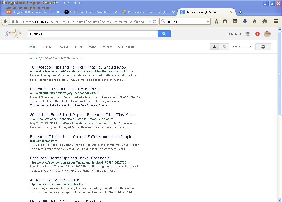Open the Google apps grid icon
The width and height of the screenshot is (282, 202).
[x=248, y=34]
